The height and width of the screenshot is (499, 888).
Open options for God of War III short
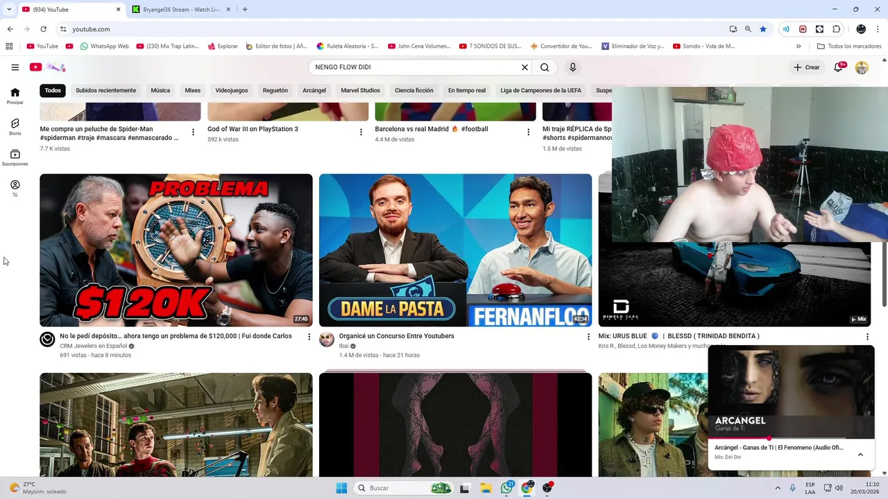tap(361, 132)
